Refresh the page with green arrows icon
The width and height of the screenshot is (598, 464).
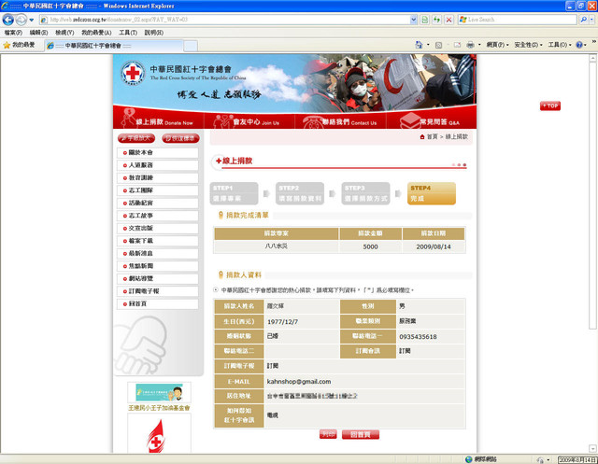436,20
